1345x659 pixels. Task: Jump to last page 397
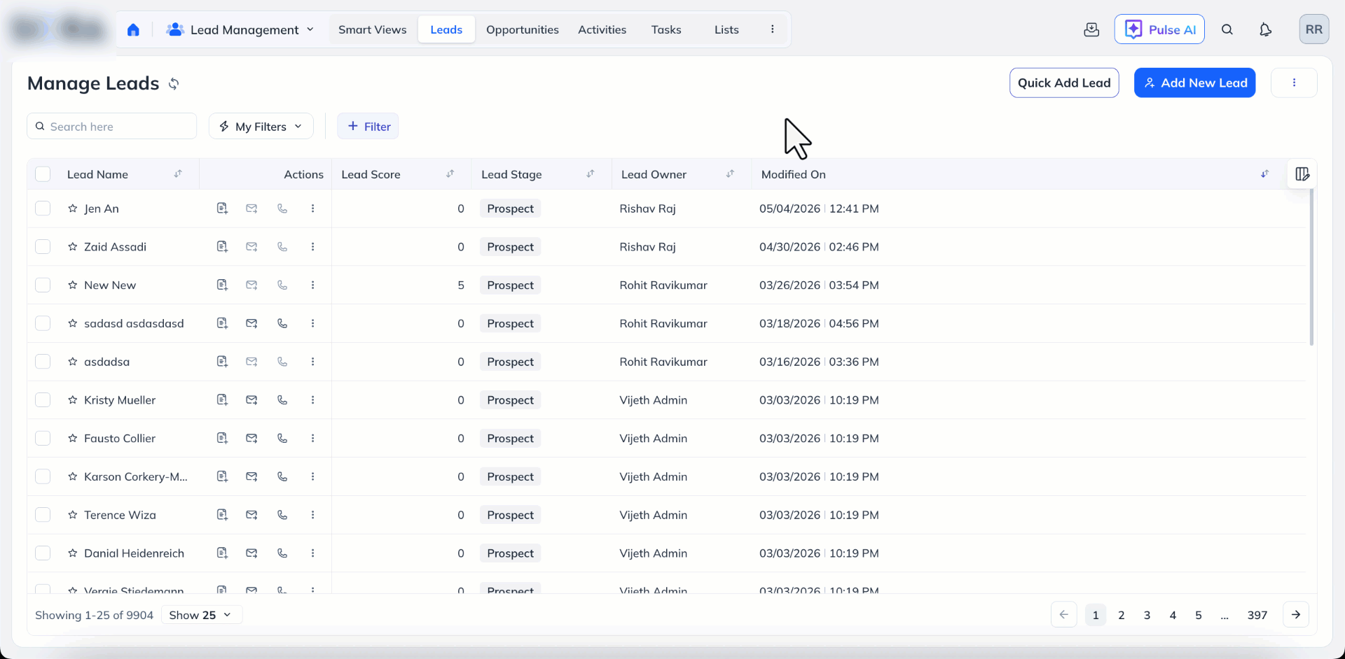coord(1257,615)
